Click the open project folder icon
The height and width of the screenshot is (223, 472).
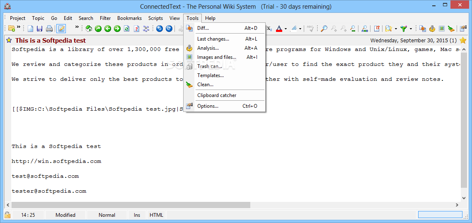[12, 28]
